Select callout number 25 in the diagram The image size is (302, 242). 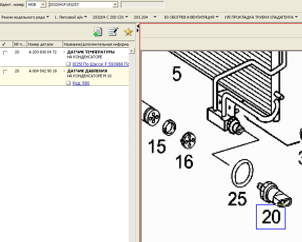[237, 198]
